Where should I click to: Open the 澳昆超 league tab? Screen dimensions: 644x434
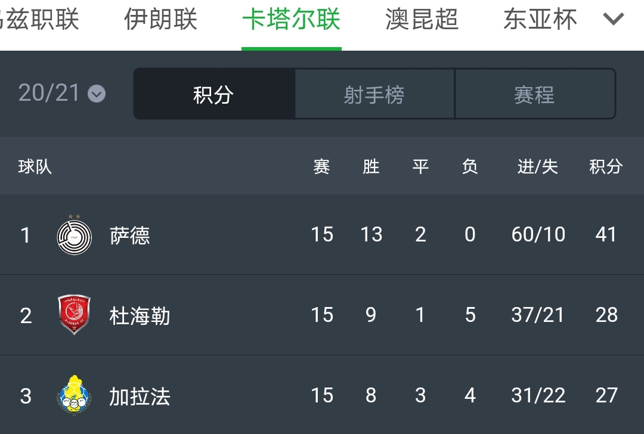(422, 20)
